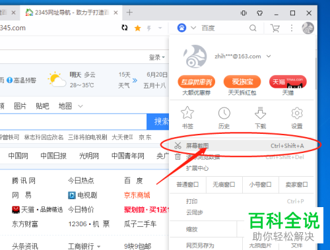This screenshot has height=250, width=330.
Task: Click the double chevron next to 15天
Action: (x=135, y=80)
